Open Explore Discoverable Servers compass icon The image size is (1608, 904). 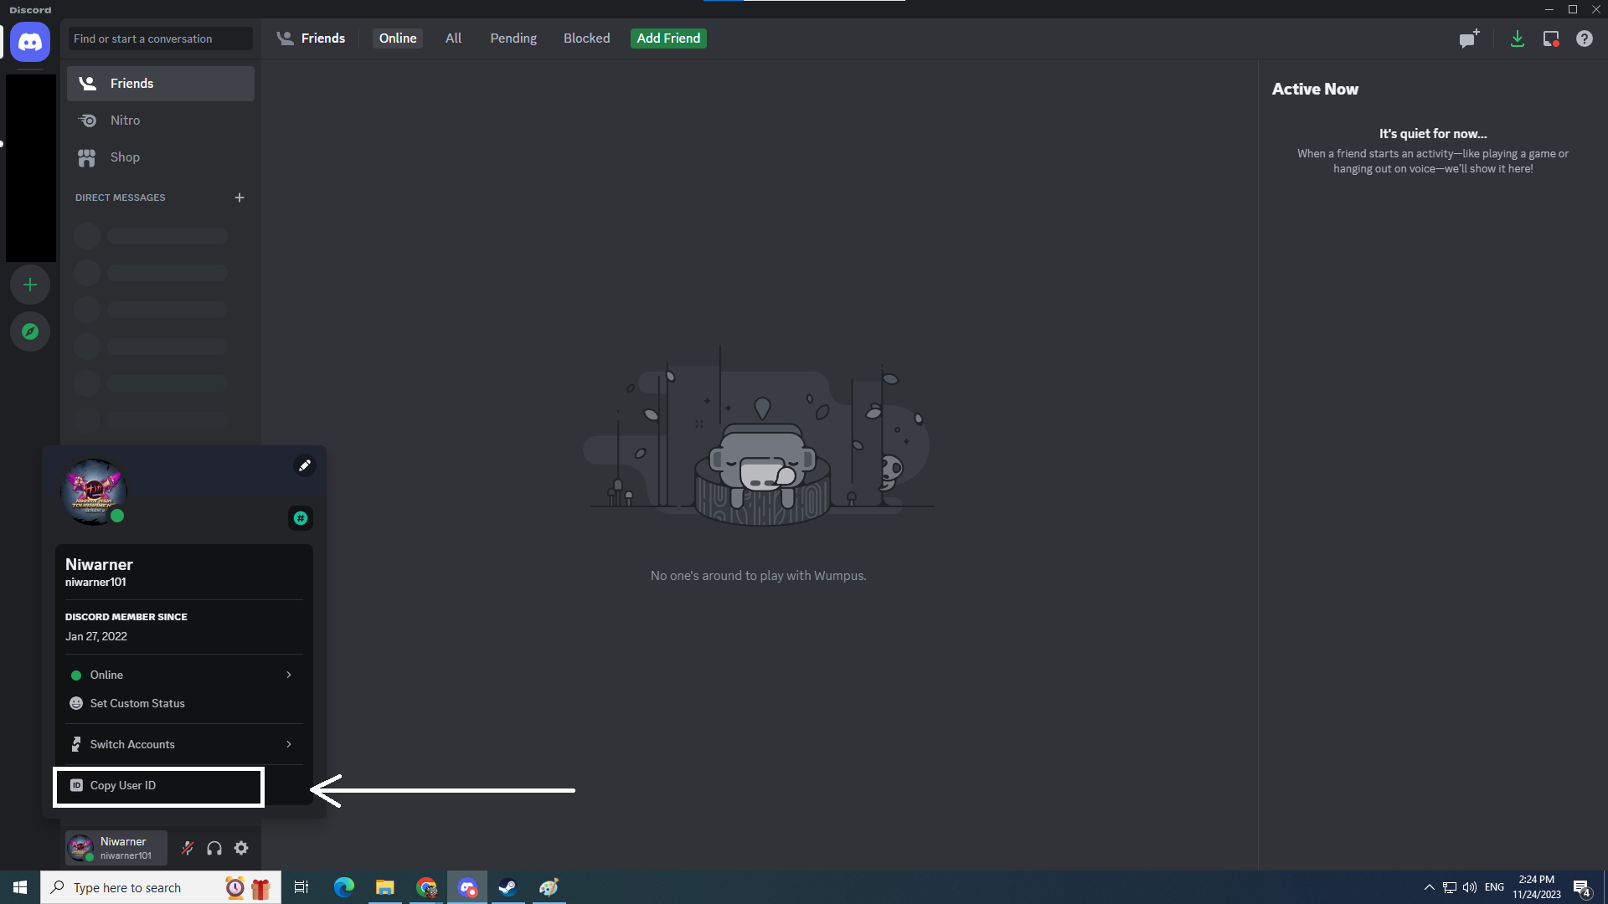point(30,331)
